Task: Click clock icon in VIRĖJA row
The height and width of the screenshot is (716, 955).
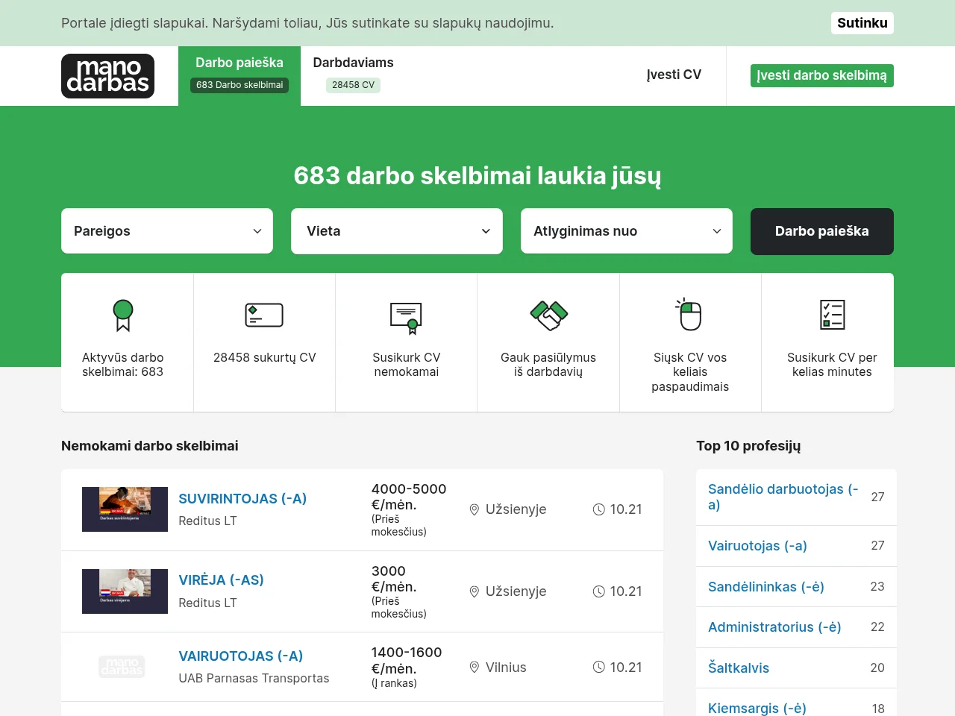Action: pyautogui.click(x=598, y=591)
